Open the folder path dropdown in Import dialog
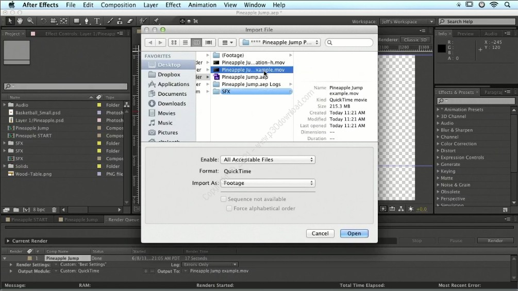The width and height of the screenshot is (518, 291). (280, 43)
